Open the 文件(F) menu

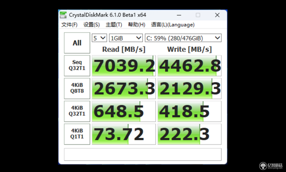point(69,25)
